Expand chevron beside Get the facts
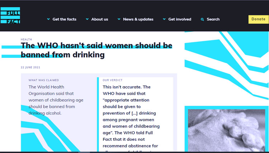Viewport: 269px width, 153px height. 48,19
